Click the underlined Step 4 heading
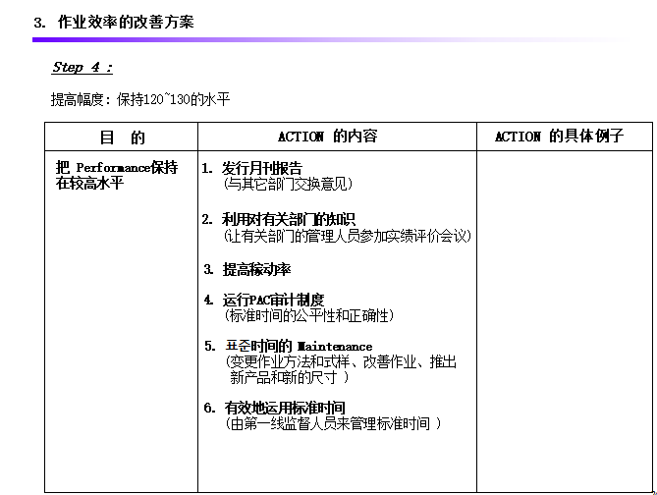Viewport: 657px width, 495px height. pyautogui.click(x=82, y=68)
